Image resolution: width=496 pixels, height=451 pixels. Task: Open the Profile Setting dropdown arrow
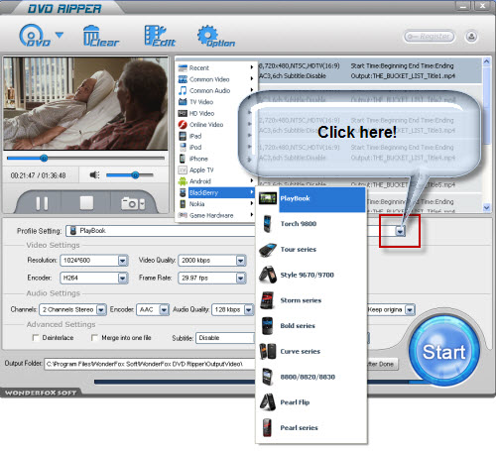tap(400, 231)
